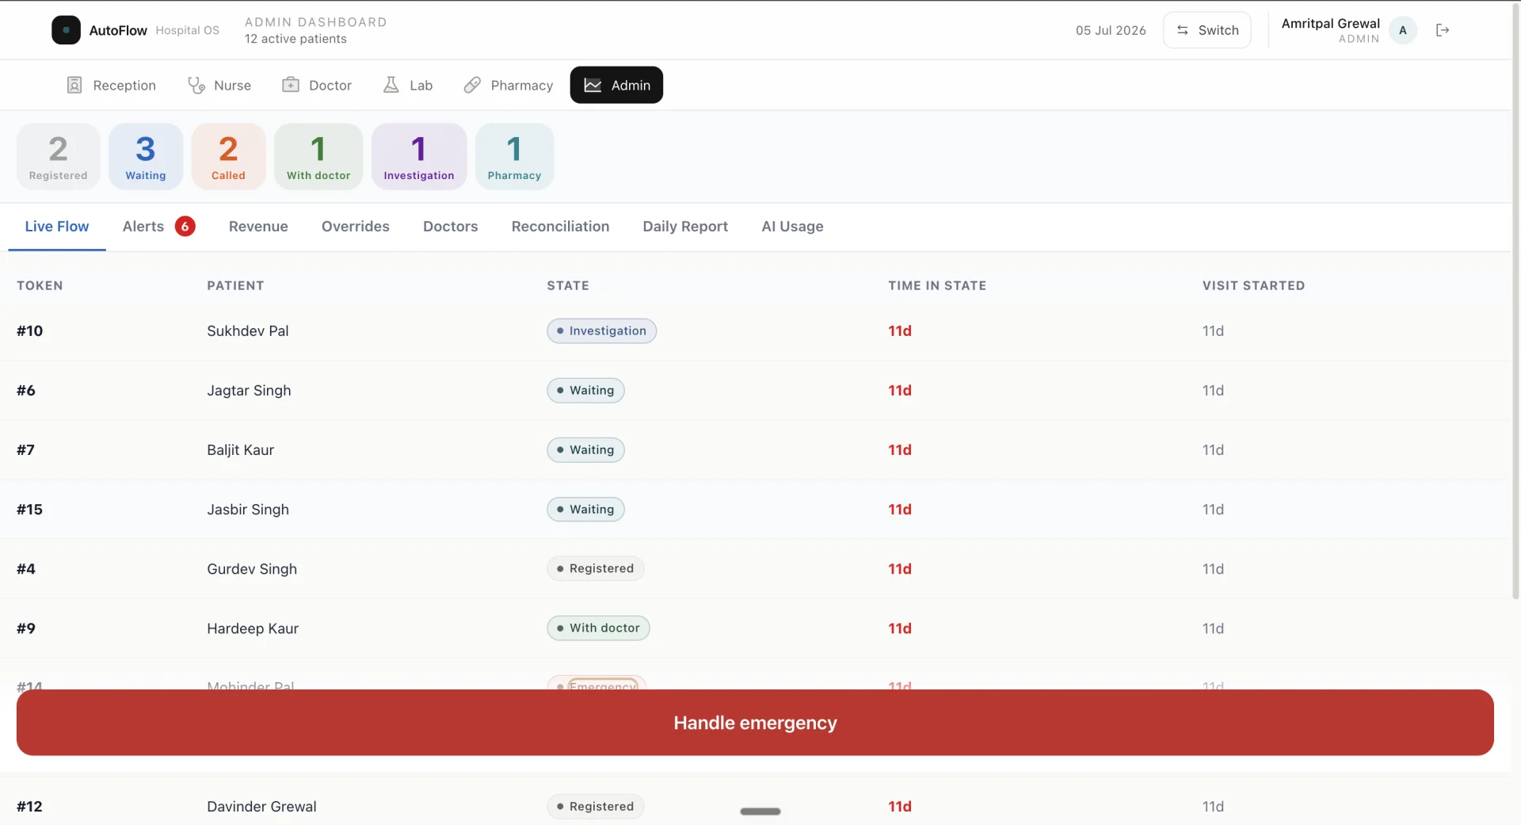Click token #15

tap(29, 509)
